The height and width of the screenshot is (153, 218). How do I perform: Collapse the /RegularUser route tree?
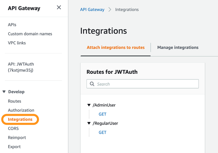[89, 123]
